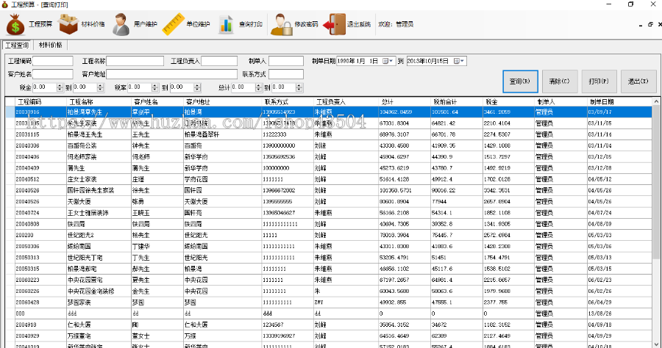
Task: Switch to the 工程查询 tab
Action: 17,45
